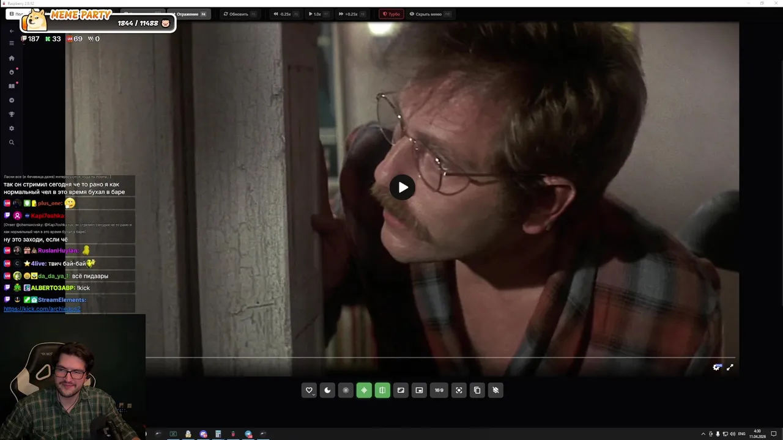Click the ENG language indicator

741,434
